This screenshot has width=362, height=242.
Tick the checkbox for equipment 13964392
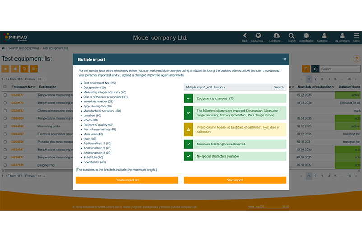click(5, 126)
